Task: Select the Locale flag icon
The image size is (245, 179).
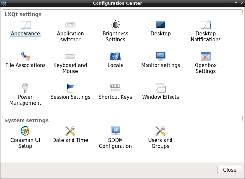Action: pos(115,56)
